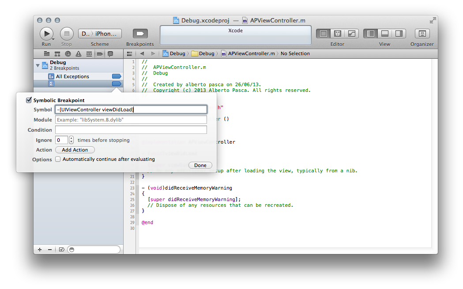Image resolution: width=463 pixels, height=289 pixels.
Task: Open the related files grid menu
Action: click(x=129, y=54)
